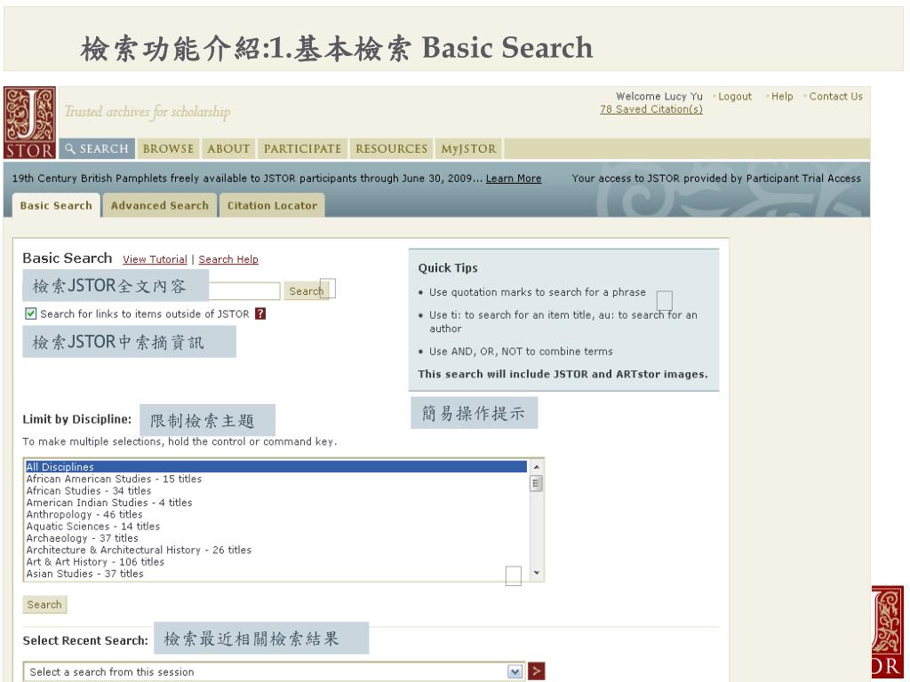Open the ABOUT navigation tab
This screenshot has width=910, height=682.
228,148
